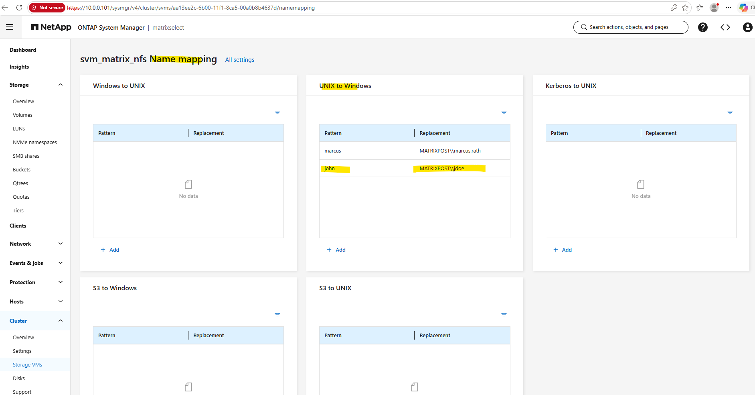Open LUNs under Storage

coord(19,129)
